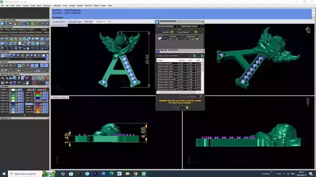The height and width of the screenshot is (177, 316).
Task: Open Microsoft Edge from the taskbar
Action: 111,174
